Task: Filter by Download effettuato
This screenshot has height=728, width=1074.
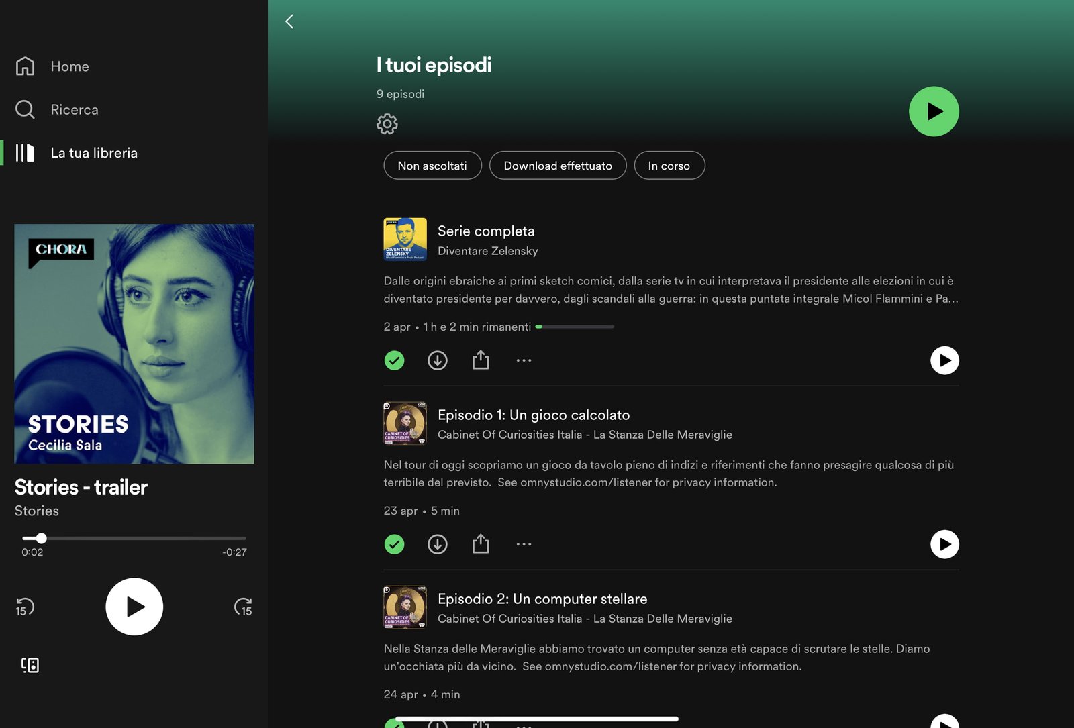Action: (557, 166)
